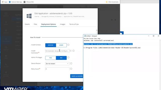Open the Files tab
The width and height of the screenshot is (161, 90).
coord(35,24)
